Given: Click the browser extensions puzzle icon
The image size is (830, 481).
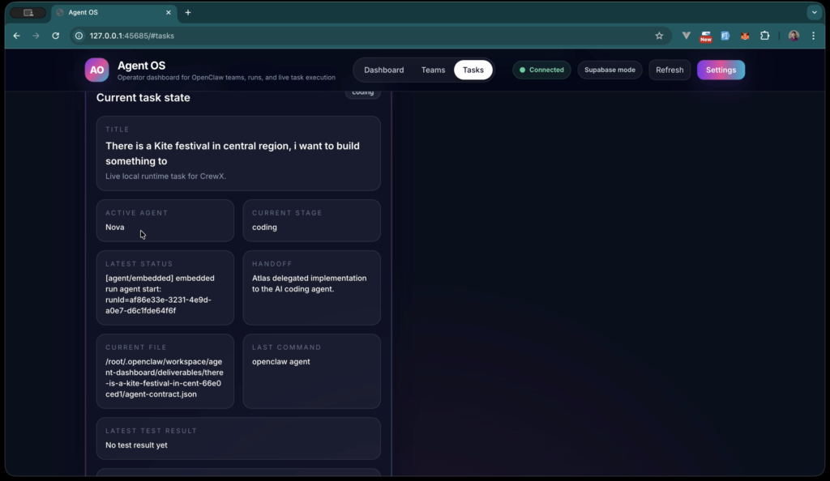Looking at the screenshot, I should pyautogui.click(x=764, y=36).
